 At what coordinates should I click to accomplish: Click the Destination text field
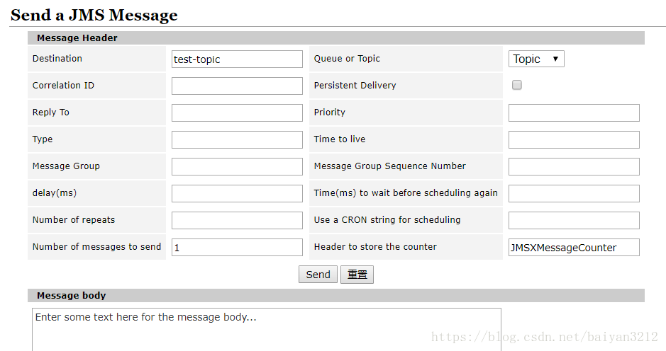237,59
